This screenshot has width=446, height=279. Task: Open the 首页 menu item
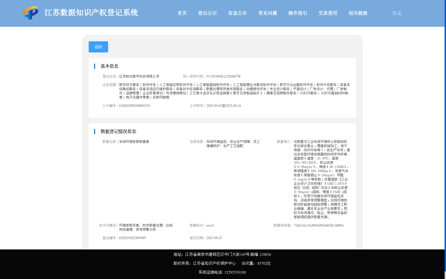tap(182, 13)
